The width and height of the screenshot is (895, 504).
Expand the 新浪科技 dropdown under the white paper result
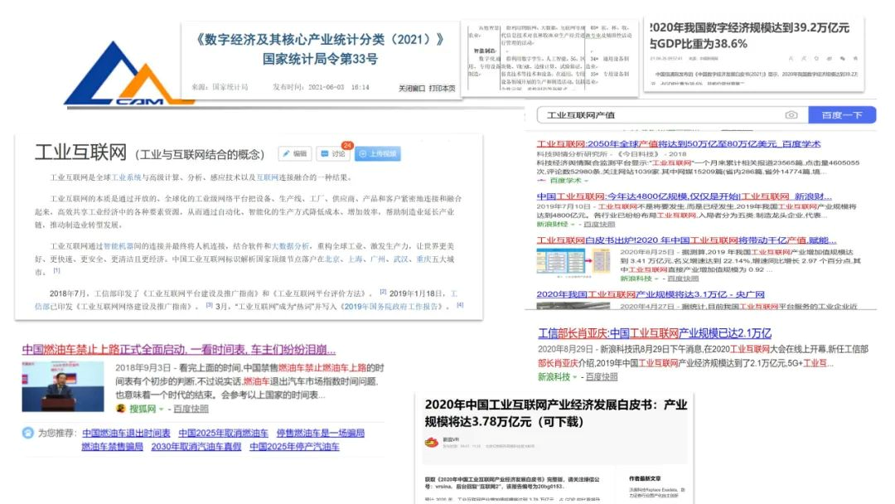tap(656, 279)
